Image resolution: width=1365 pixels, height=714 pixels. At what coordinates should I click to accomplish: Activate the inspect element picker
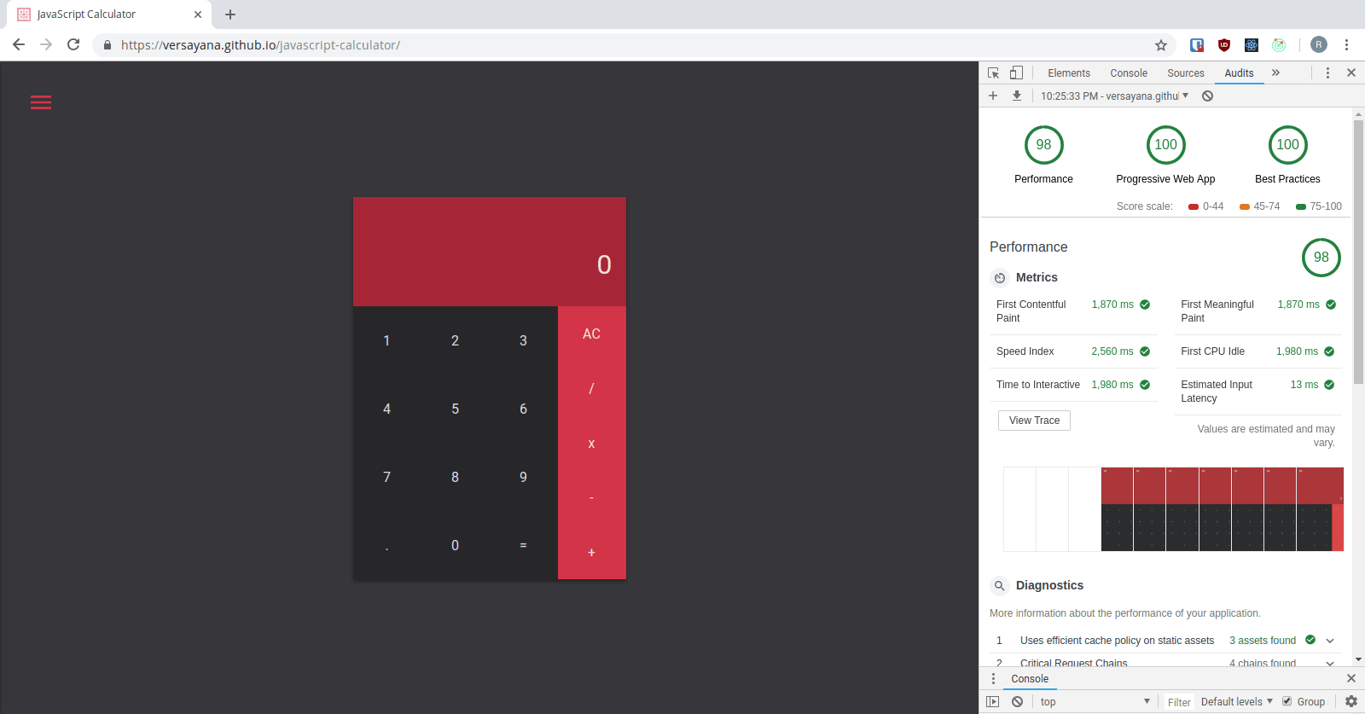click(993, 73)
